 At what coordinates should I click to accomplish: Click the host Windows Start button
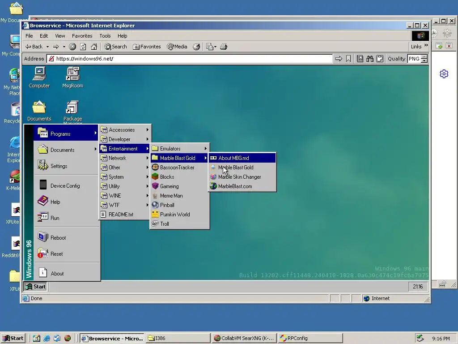(x=13, y=338)
